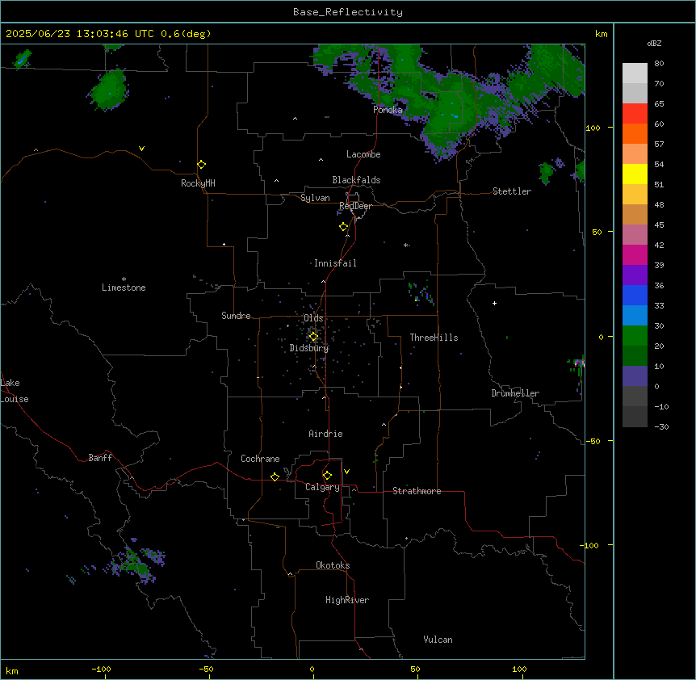
Task: Click the Olds town label
Action: click(x=313, y=318)
